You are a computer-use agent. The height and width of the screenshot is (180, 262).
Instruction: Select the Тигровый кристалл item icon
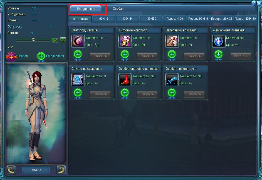point(125,41)
